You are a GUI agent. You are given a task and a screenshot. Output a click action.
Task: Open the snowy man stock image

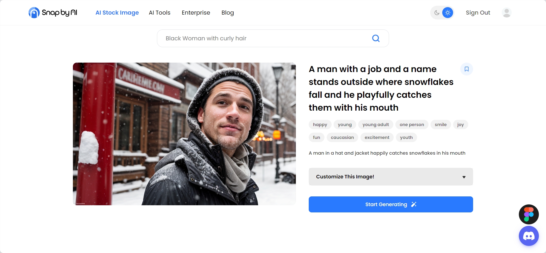click(x=184, y=134)
